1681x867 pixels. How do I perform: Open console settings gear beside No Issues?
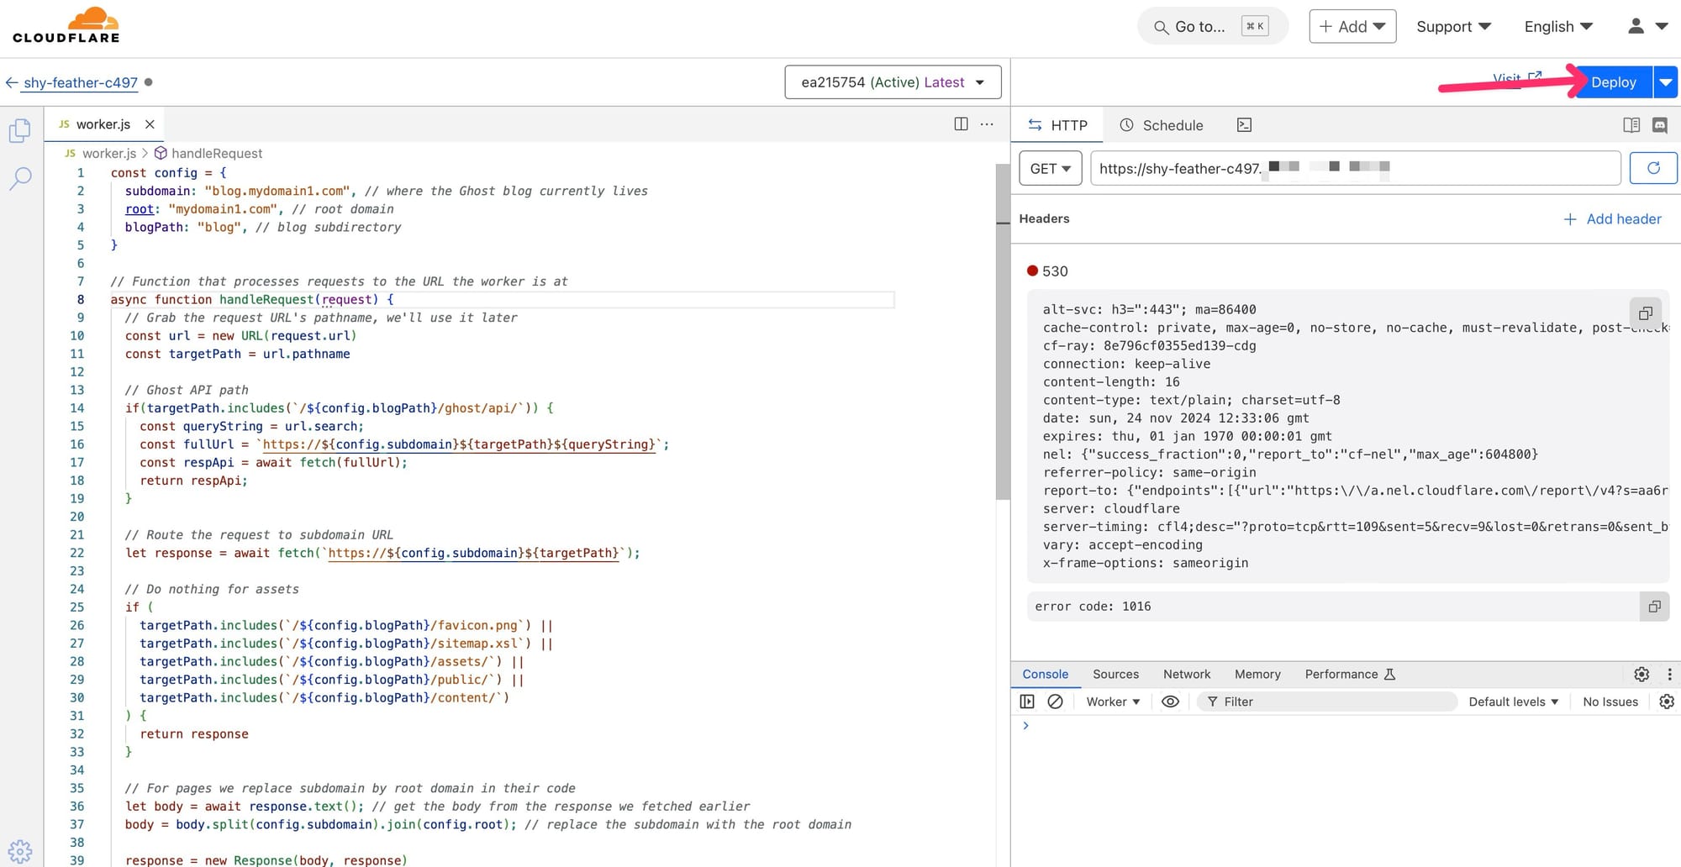[x=1666, y=701]
